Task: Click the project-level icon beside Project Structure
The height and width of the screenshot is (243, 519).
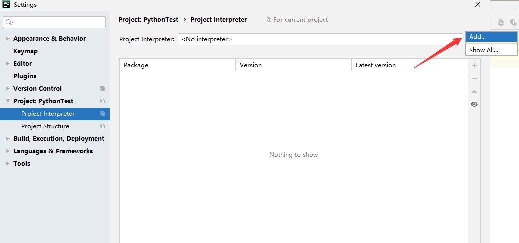Action: click(102, 126)
